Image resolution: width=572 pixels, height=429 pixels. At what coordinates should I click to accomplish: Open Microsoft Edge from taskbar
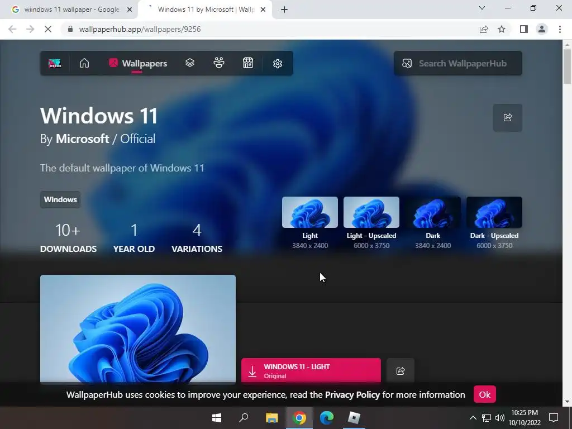[x=326, y=418]
